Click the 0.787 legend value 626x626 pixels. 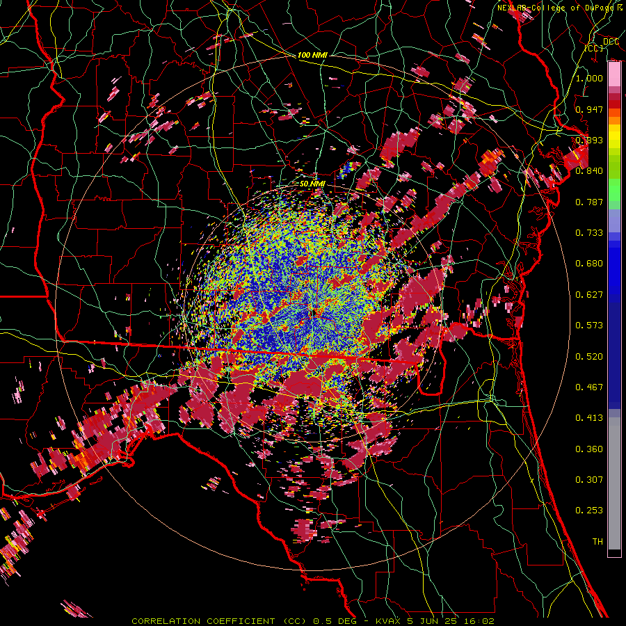(x=589, y=202)
